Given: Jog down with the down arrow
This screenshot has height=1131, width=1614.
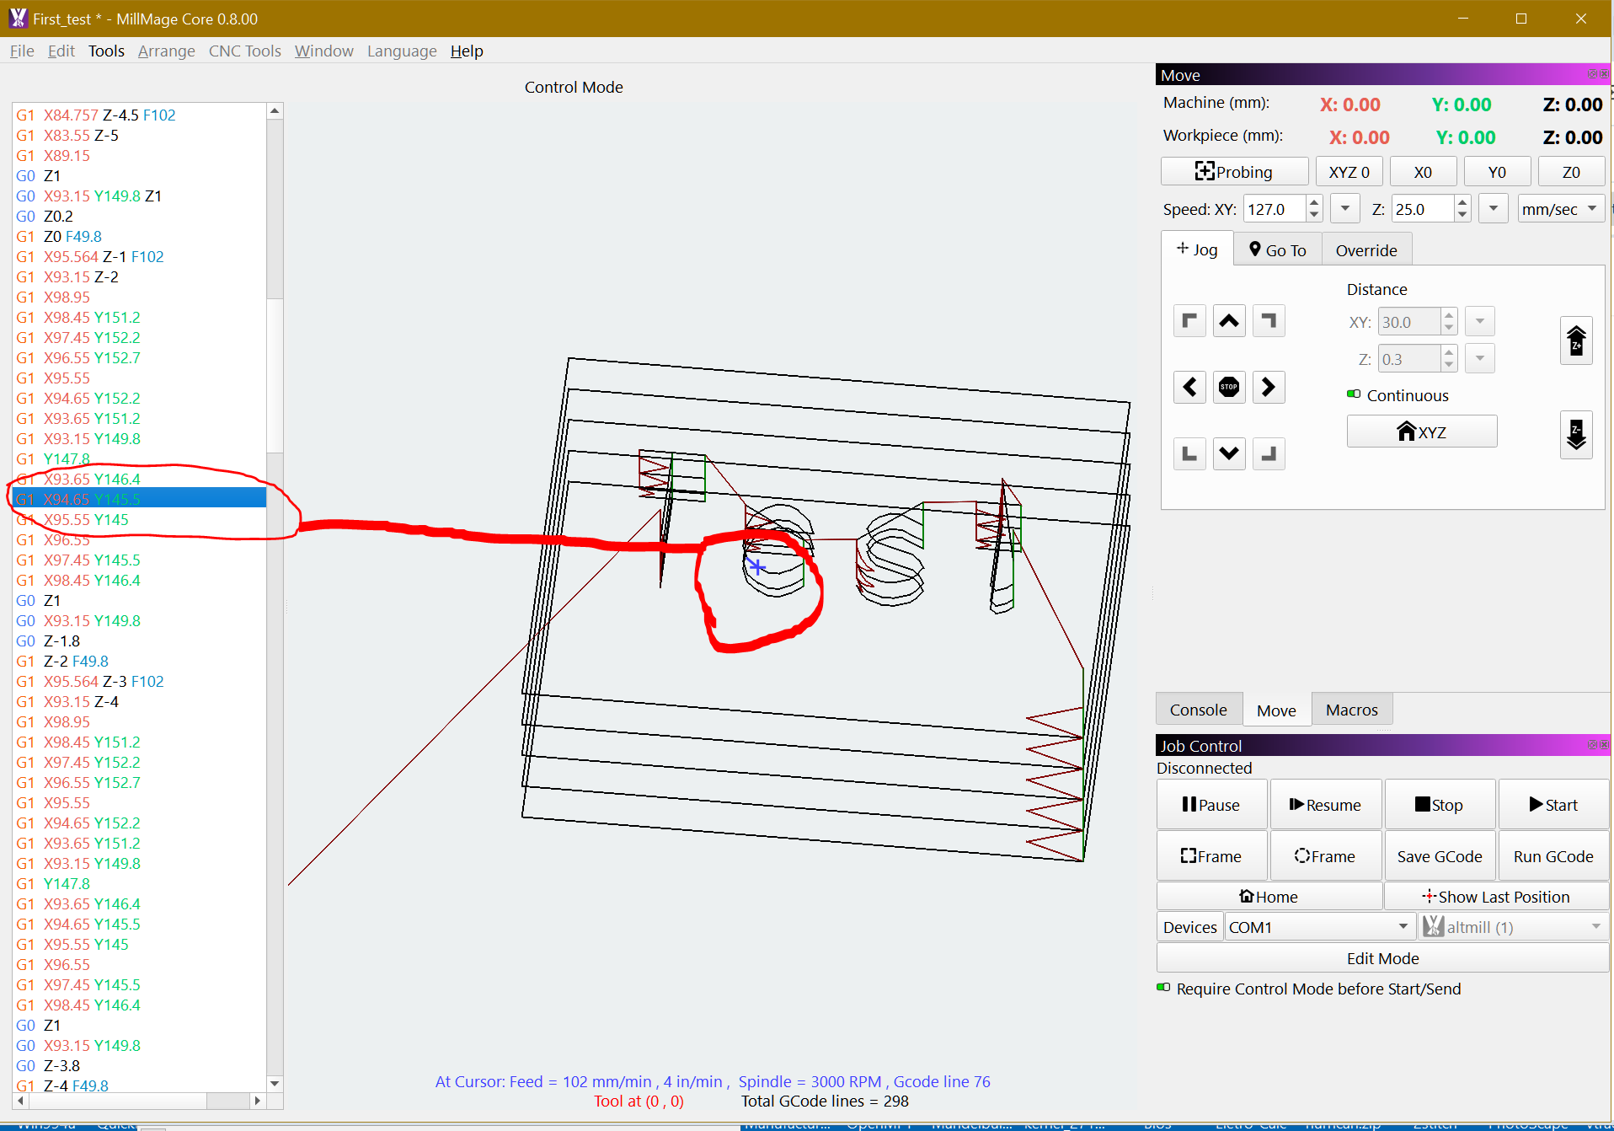Looking at the screenshot, I should point(1229,454).
